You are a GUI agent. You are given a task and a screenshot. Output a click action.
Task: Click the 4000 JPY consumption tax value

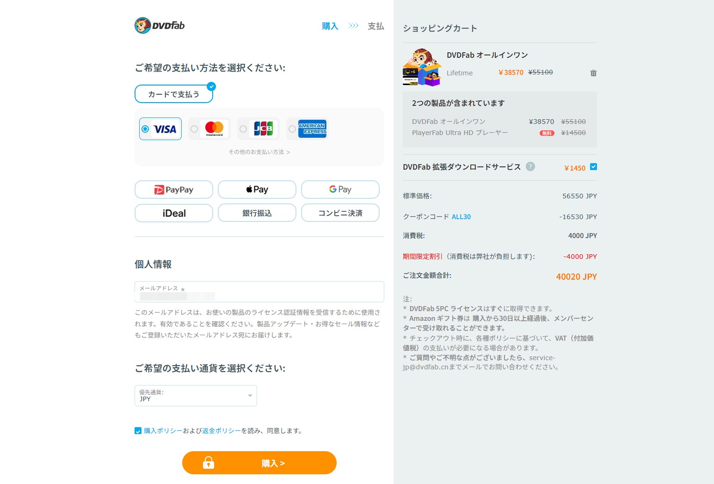pos(583,236)
